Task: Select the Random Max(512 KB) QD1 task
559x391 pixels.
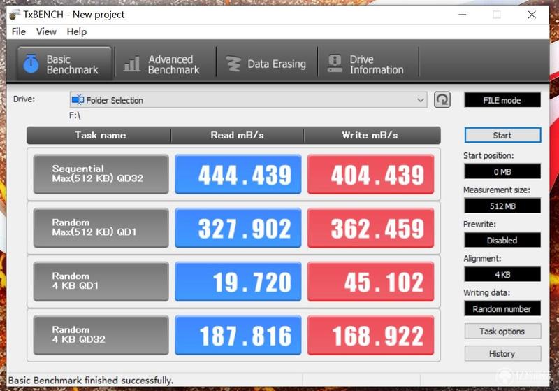Action: [x=101, y=228]
